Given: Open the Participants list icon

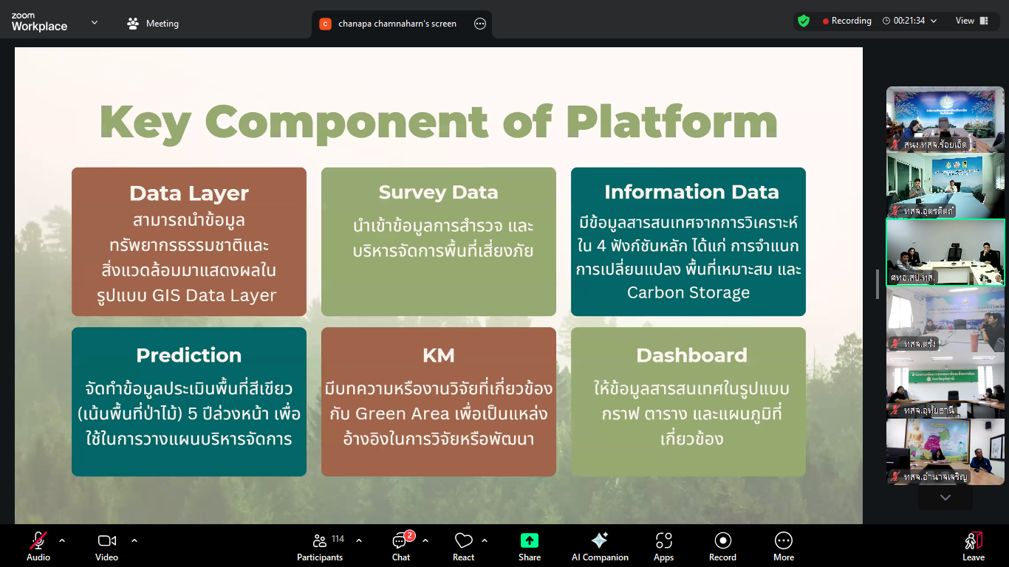Looking at the screenshot, I should [320, 540].
